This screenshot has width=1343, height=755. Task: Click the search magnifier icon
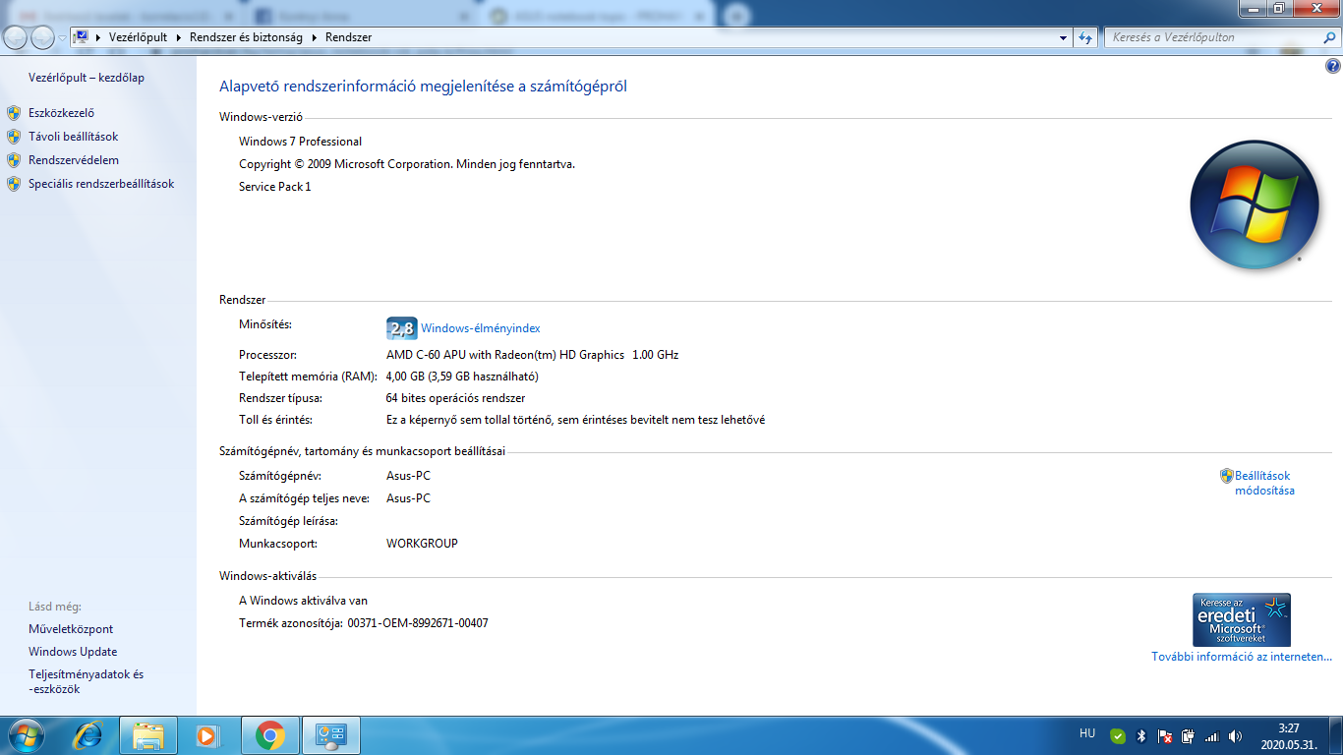pyautogui.click(x=1328, y=37)
